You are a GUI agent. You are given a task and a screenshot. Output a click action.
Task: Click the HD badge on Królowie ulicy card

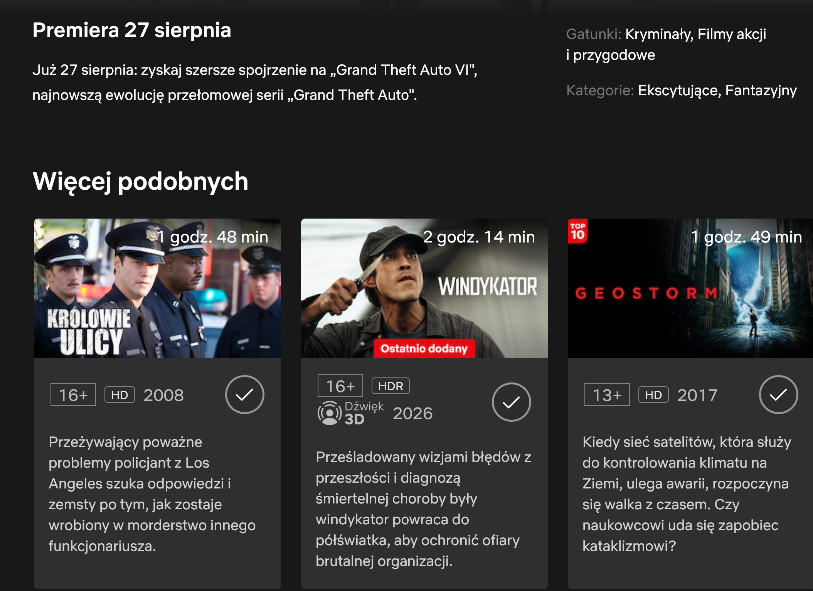click(x=120, y=395)
